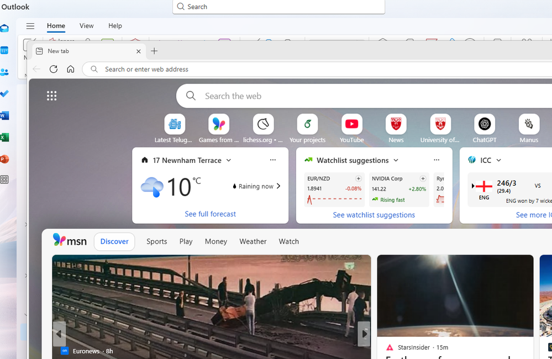Open StarsInsider article image
Viewport: 552px width, 359px height.
click(x=455, y=295)
